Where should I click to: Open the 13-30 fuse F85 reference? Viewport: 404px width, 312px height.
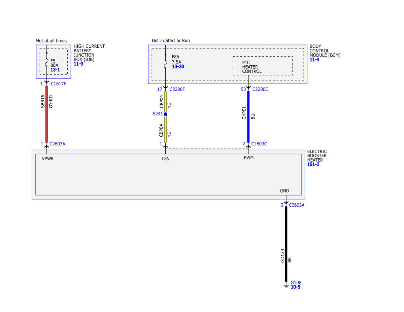click(x=178, y=67)
